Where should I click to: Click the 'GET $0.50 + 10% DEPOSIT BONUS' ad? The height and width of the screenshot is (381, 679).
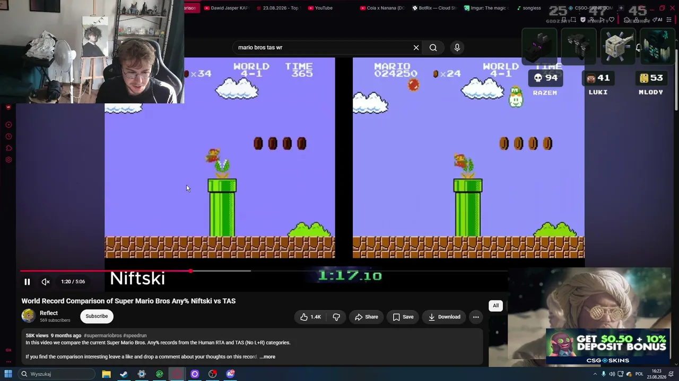608,347
